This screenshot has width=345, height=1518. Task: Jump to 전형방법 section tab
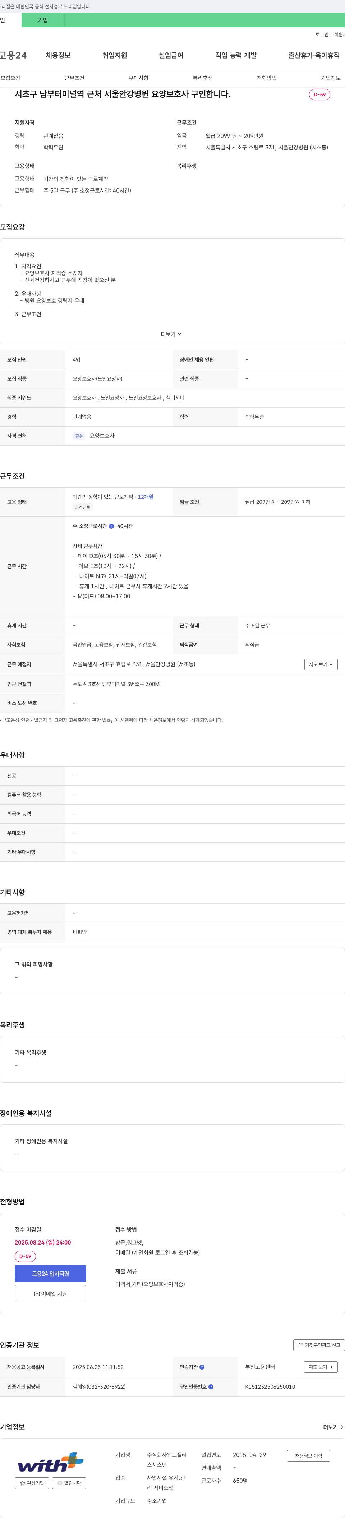(x=267, y=78)
